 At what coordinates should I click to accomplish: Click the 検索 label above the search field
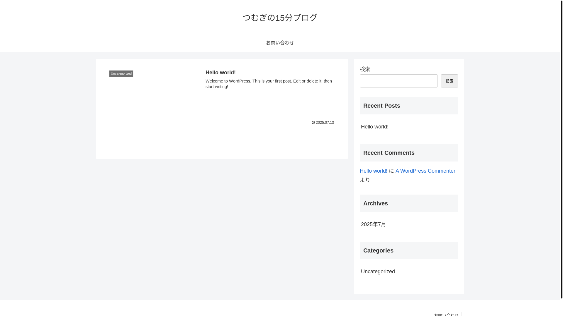point(365,69)
